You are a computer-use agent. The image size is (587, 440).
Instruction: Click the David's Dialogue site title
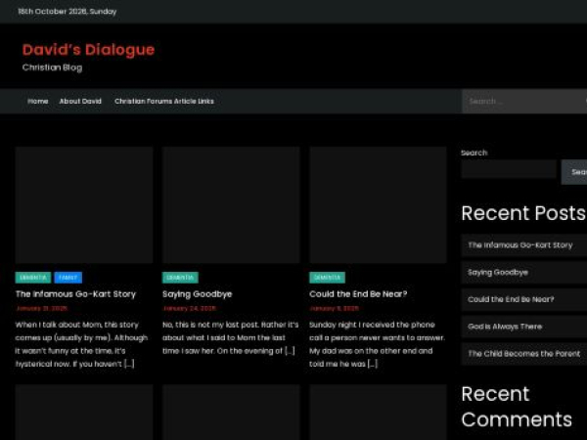click(88, 50)
